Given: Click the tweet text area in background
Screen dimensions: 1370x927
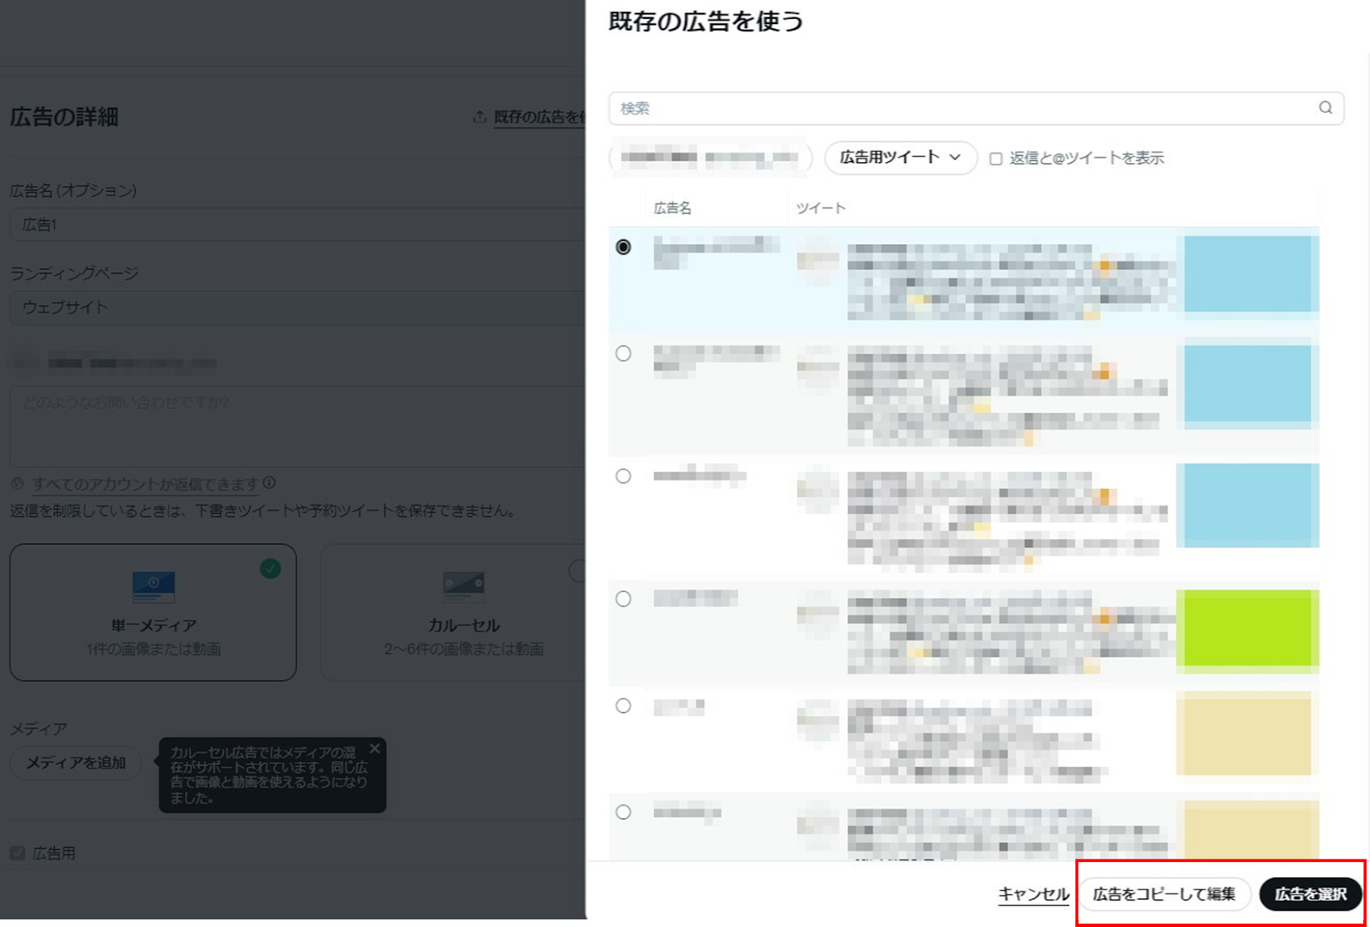Looking at the screenshot, I should (297, 426).
